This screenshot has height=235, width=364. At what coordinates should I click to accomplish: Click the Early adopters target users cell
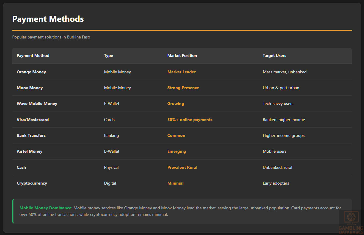(276, 183)
